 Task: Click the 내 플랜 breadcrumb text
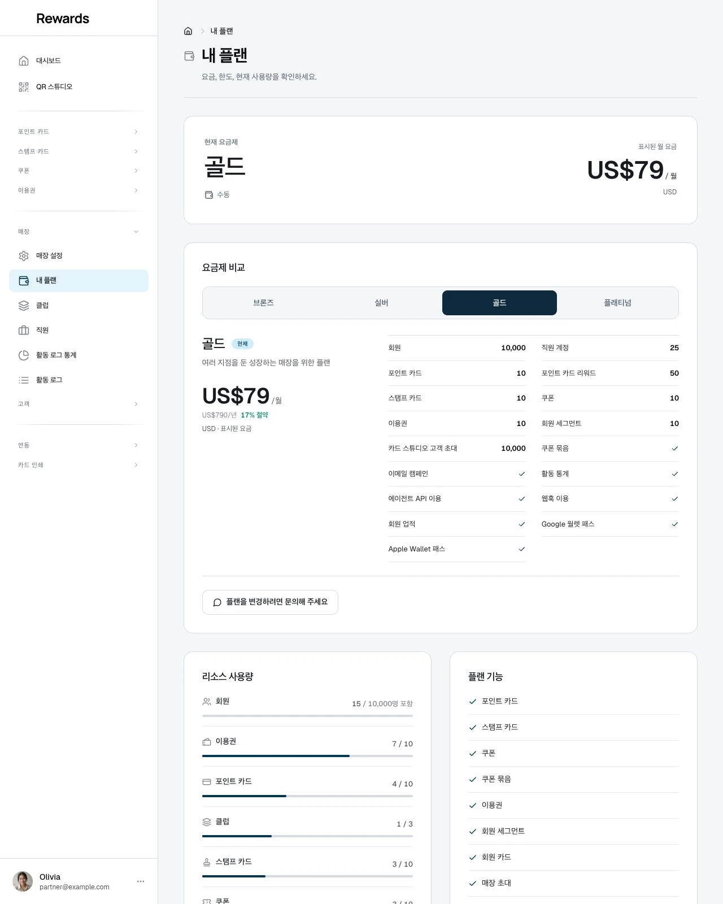[x=222, y=31]
